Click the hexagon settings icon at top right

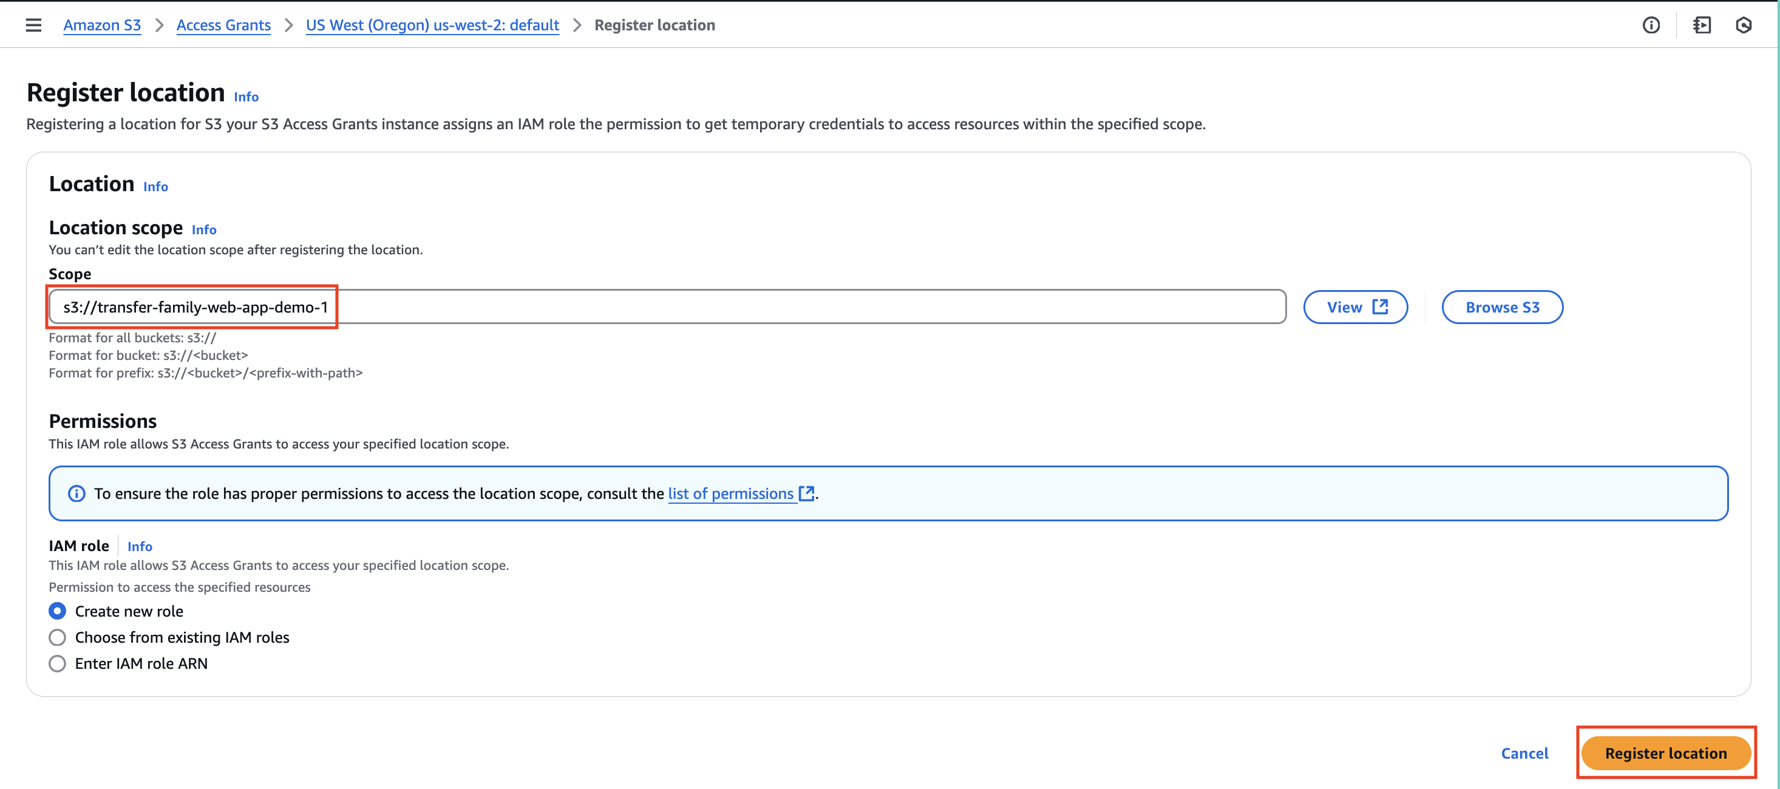pyautogui.click(x=1744, y=25)
